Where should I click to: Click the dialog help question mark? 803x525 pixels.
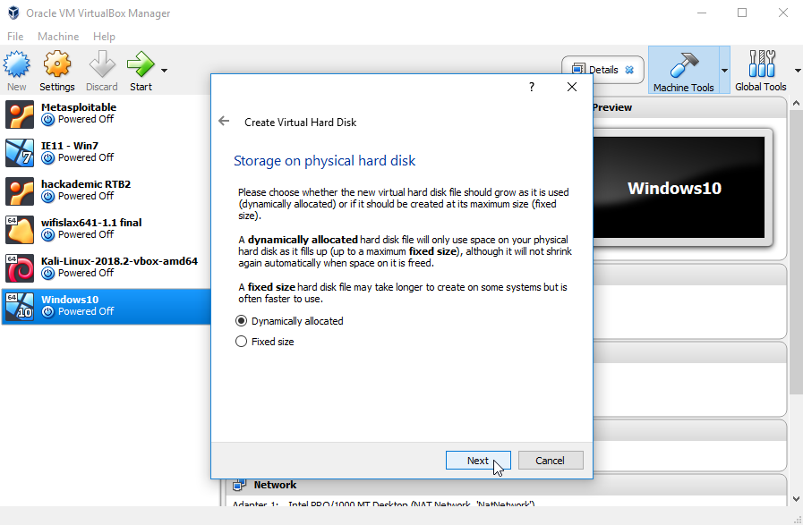531,87
